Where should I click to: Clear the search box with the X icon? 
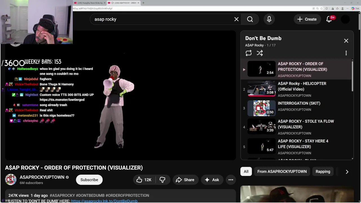click(x=236, y=19)
